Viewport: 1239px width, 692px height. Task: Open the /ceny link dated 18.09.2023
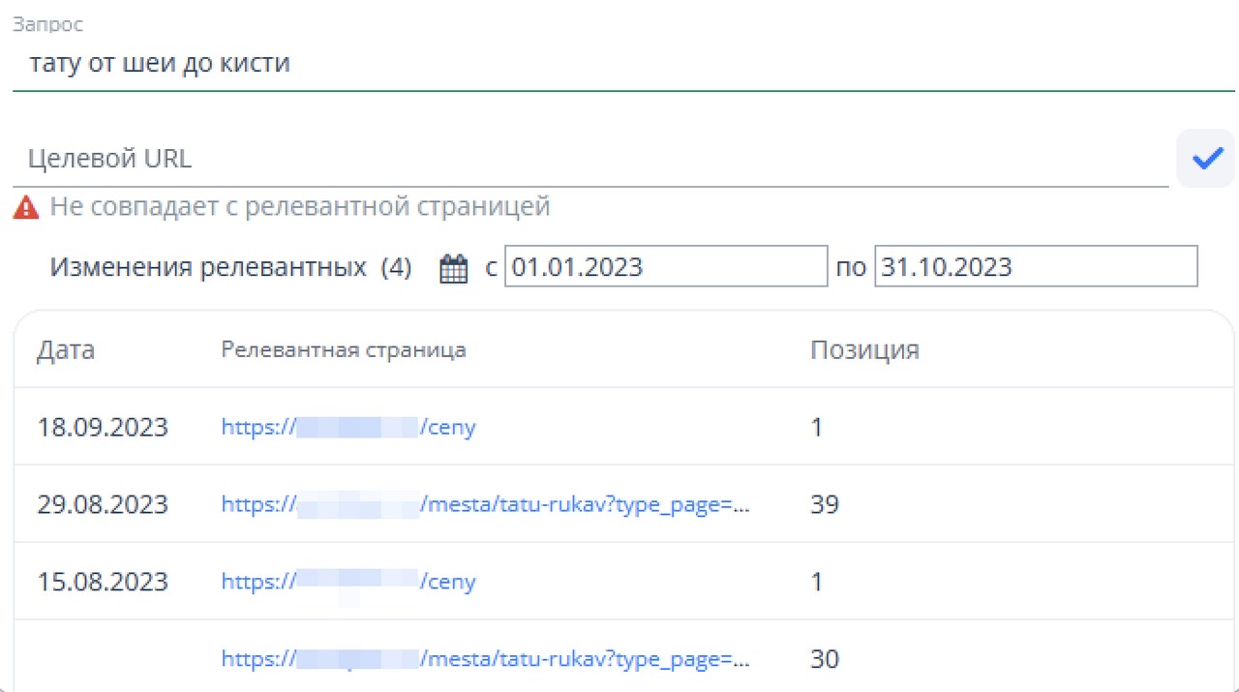click(x=348, y=427)
